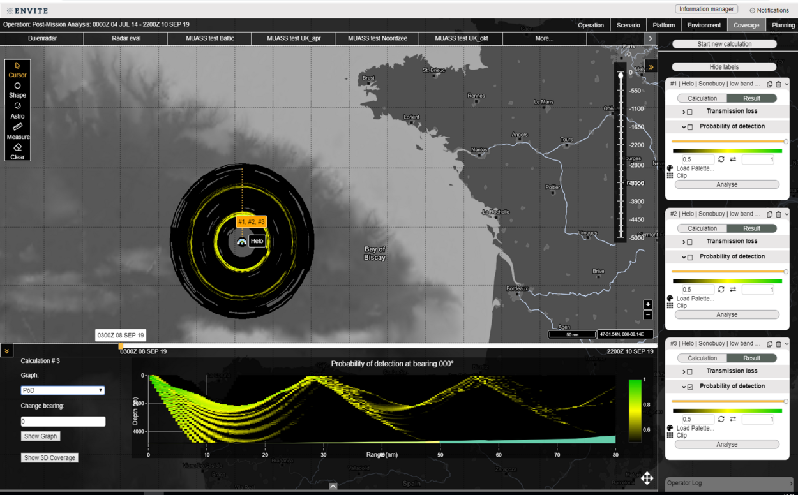Duplicate calculation #2 using copy icon

tap(769, 214)
